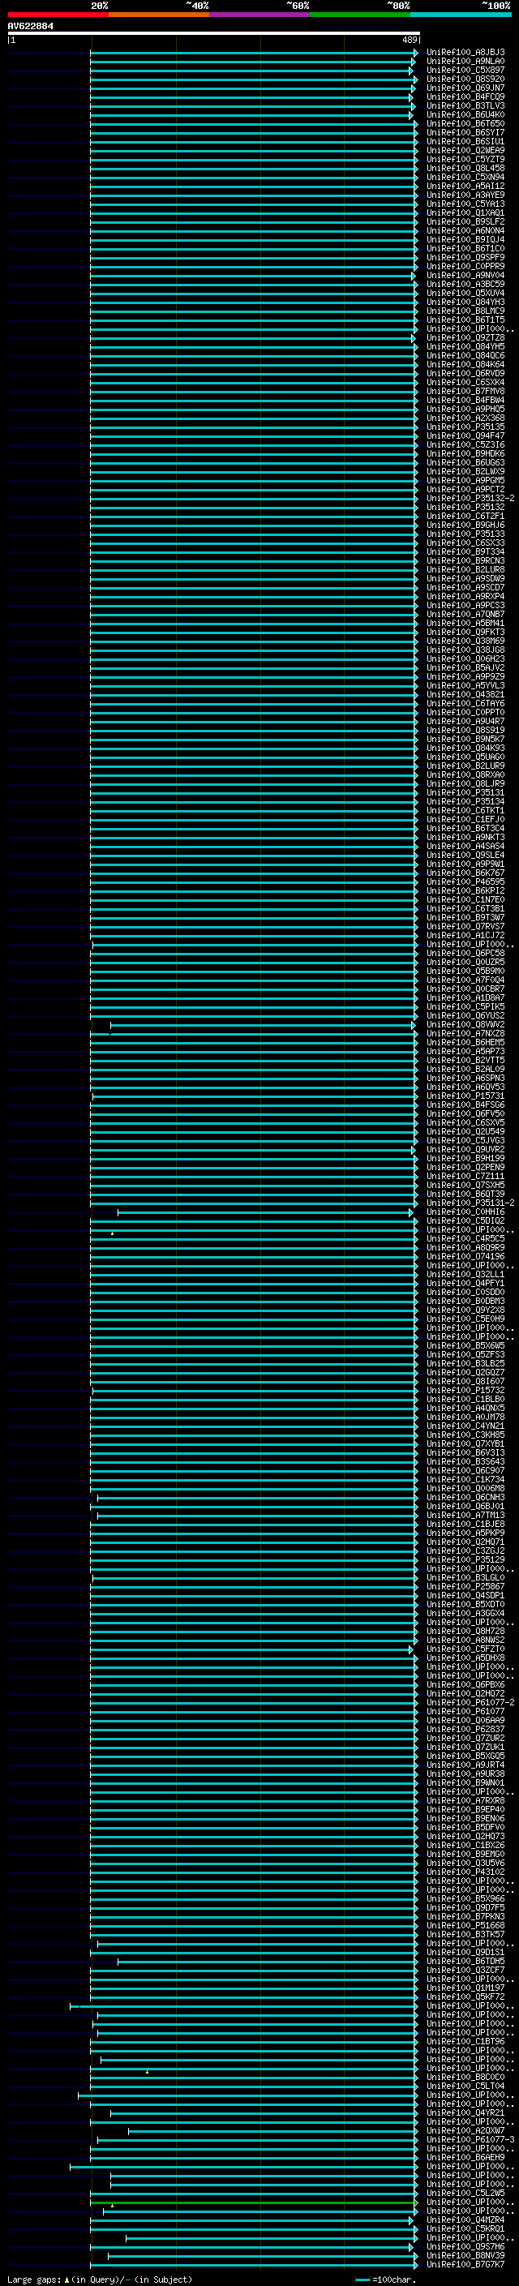Image resolution: width=519 pixels, height=2286 pixels.
Task: Click the hit label UniRef100_Q9SPF9
Action: (465, 257)
